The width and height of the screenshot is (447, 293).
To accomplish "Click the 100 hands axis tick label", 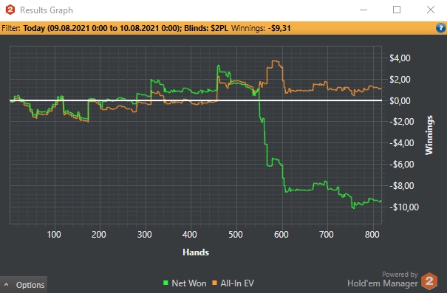I will (54, 235).
